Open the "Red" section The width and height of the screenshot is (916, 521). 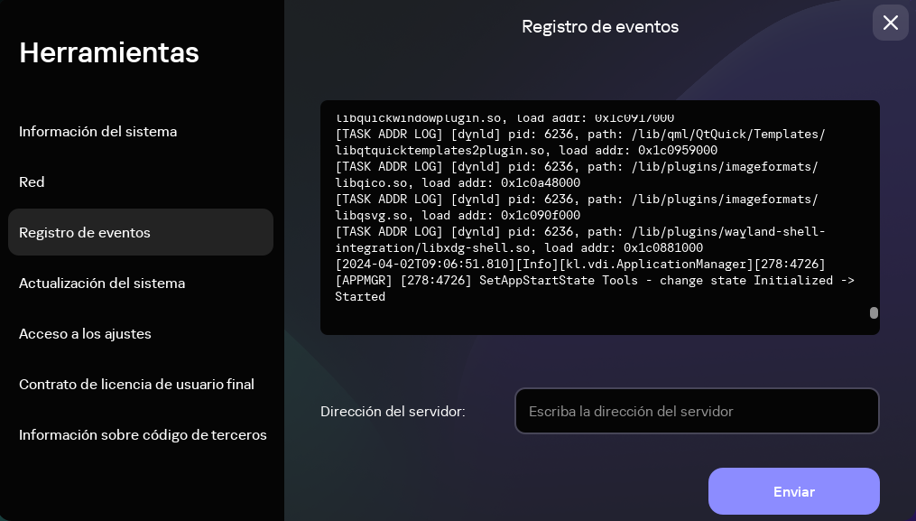click(x=32, y=181)
